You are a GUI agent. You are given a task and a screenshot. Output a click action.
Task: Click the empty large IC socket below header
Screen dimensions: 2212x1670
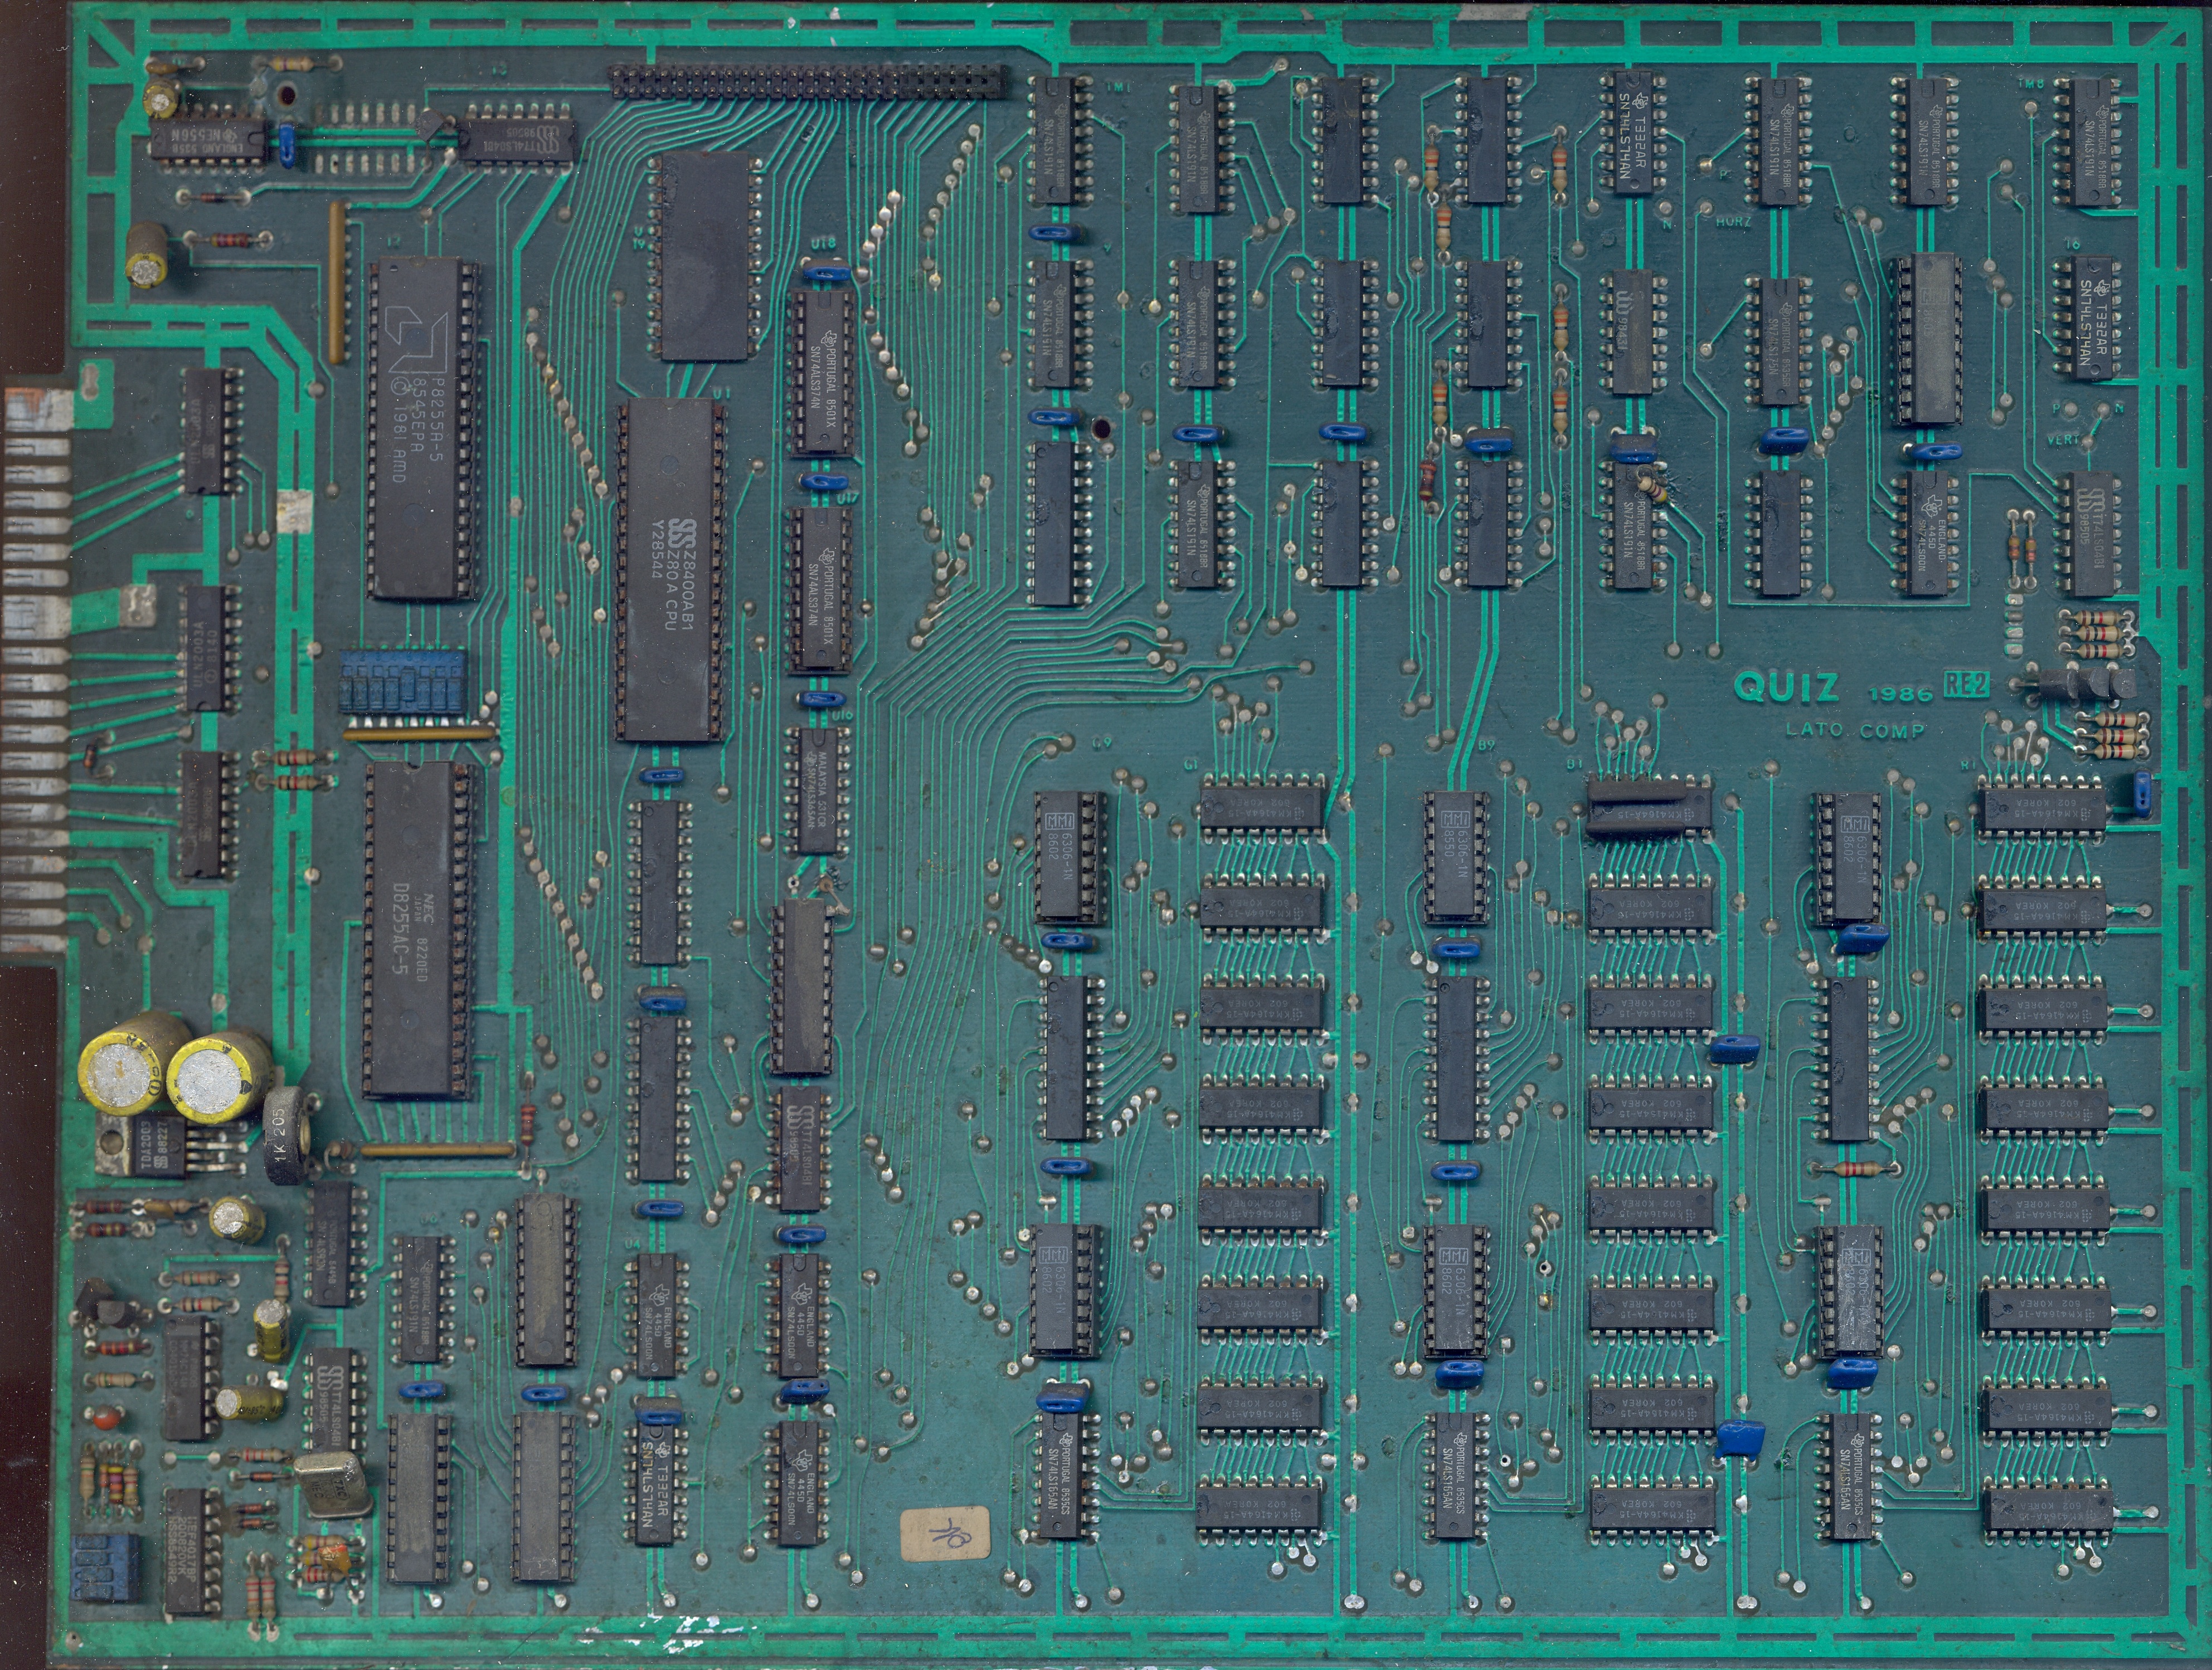pos(706,256)
